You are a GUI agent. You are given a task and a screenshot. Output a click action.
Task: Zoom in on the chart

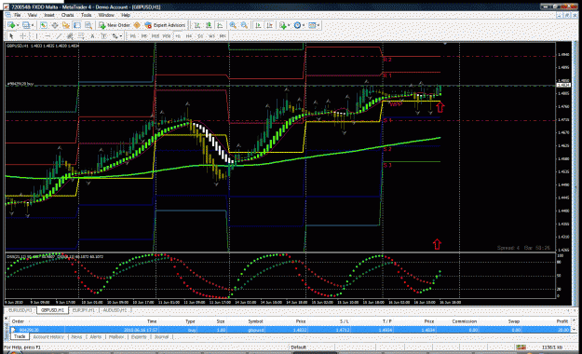[x=233, y=25]
